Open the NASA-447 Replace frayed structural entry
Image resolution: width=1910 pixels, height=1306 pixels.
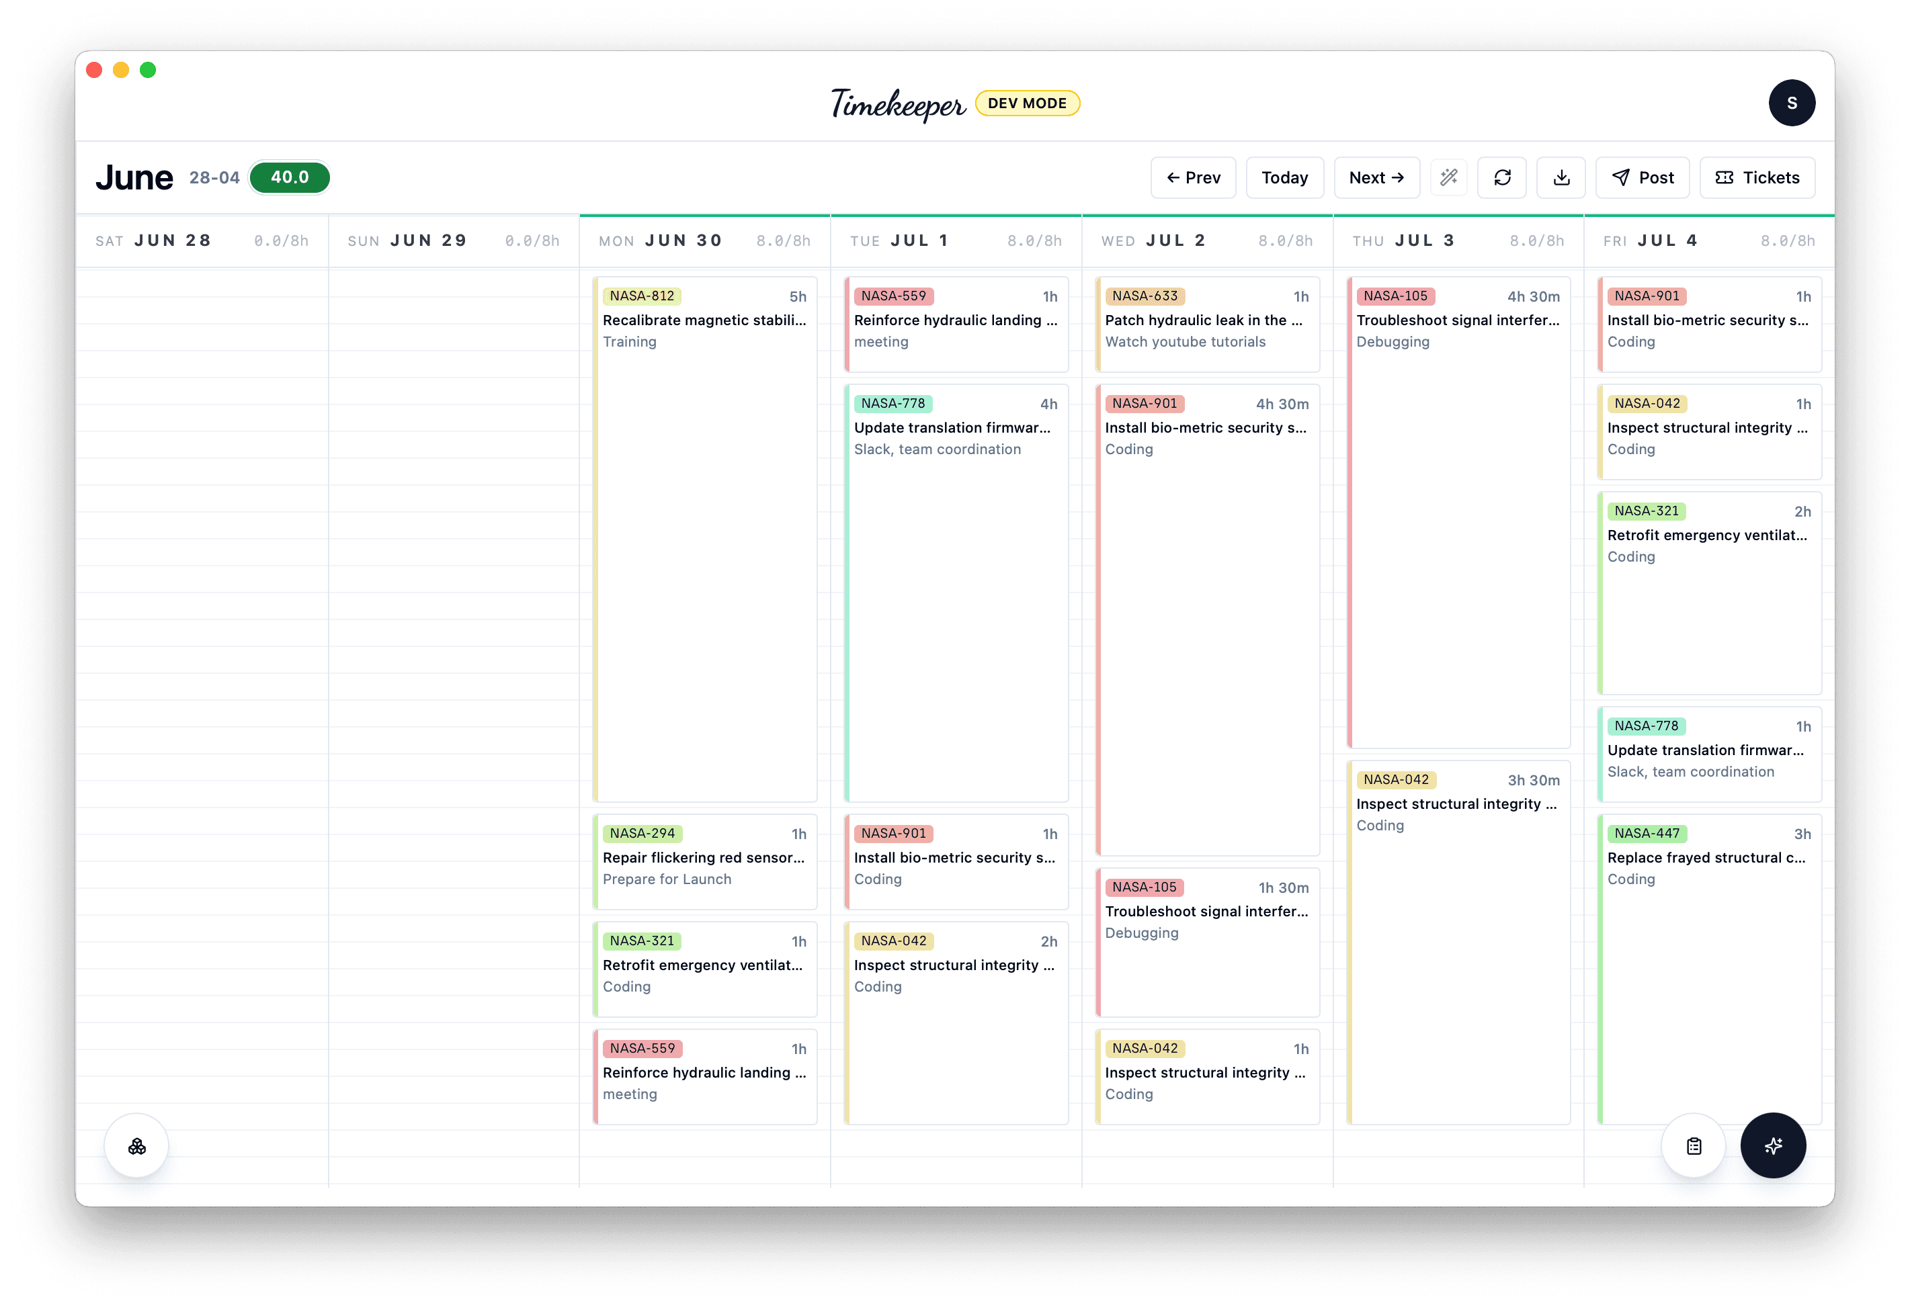(1708, 857)
